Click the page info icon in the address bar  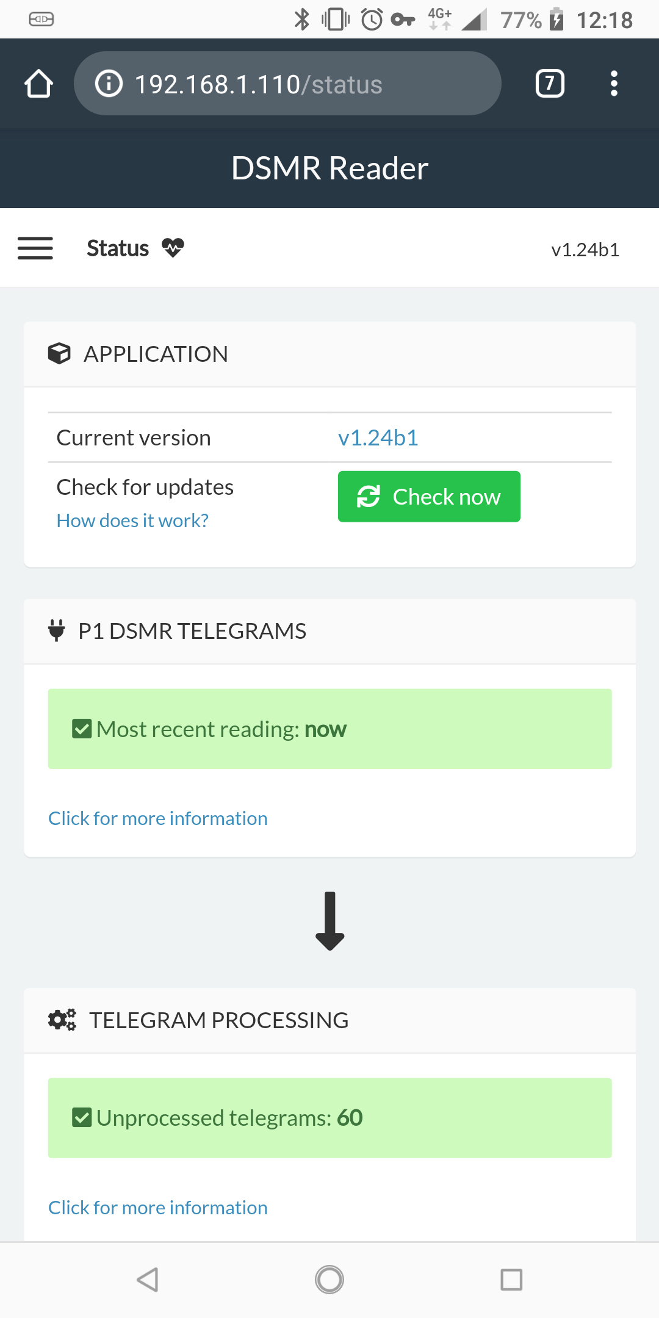(108, 84)
